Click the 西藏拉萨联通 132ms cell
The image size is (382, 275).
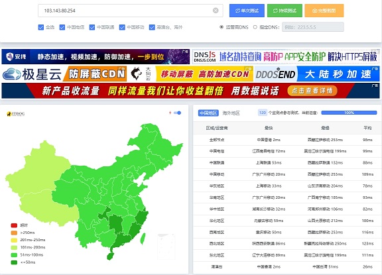point(325,162)
